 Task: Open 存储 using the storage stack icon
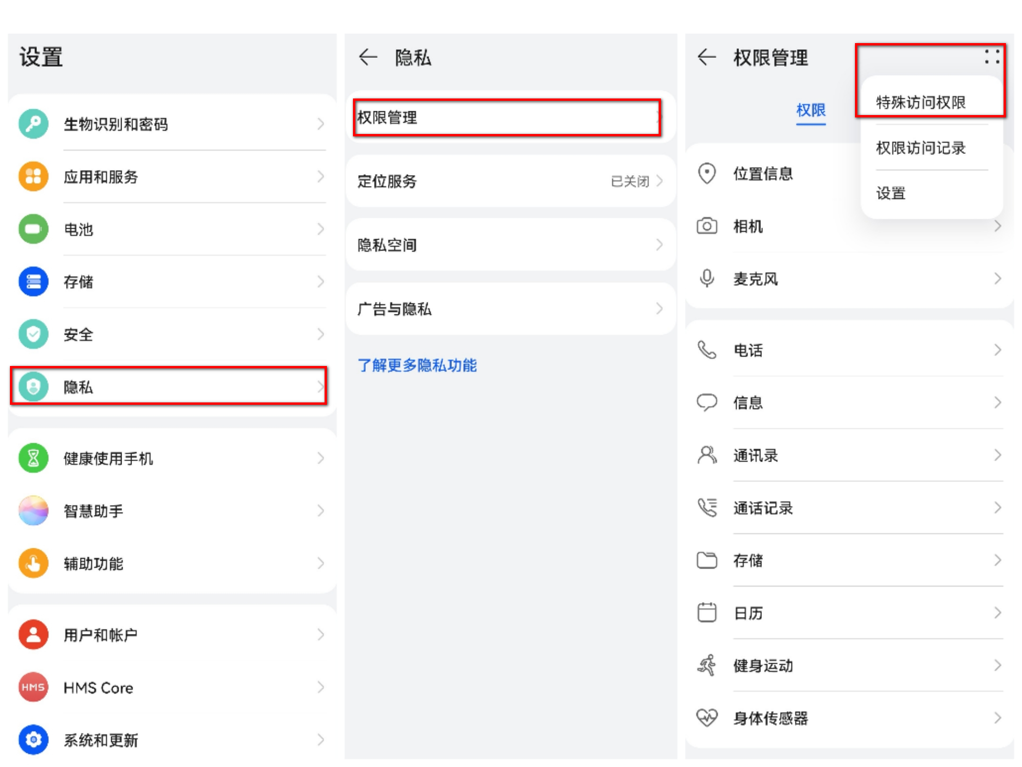click(x=33, y=281)
